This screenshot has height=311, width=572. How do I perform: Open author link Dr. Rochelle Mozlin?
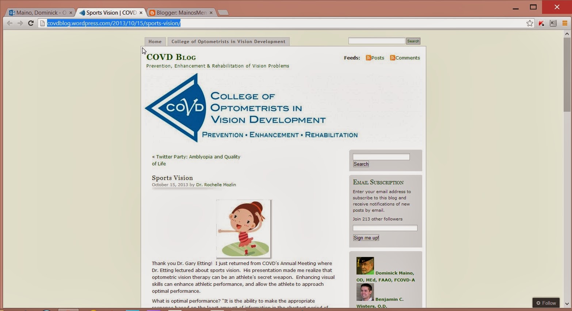pos(216,185)
